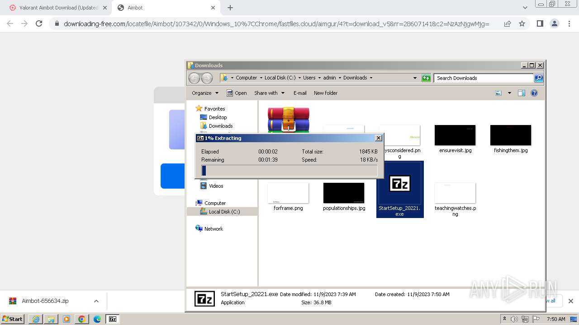The height and width of the screenshot is (325, 579).
Task: Click the volume speaker tray icon
Action: tap(514, 319)
